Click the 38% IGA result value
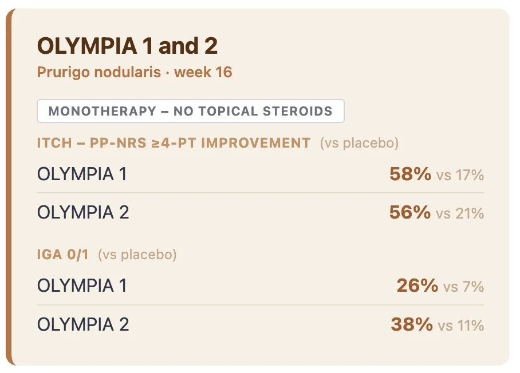The height and width of the screenshot is (373, 520). (412, 324)
